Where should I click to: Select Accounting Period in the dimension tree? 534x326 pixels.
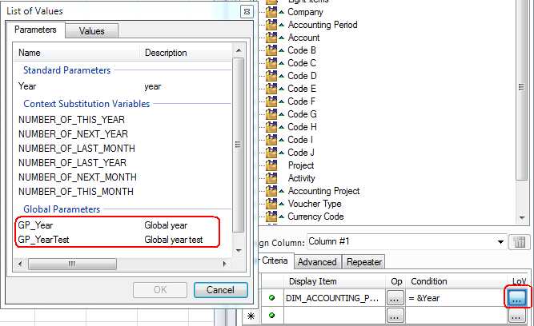point(323,25)
